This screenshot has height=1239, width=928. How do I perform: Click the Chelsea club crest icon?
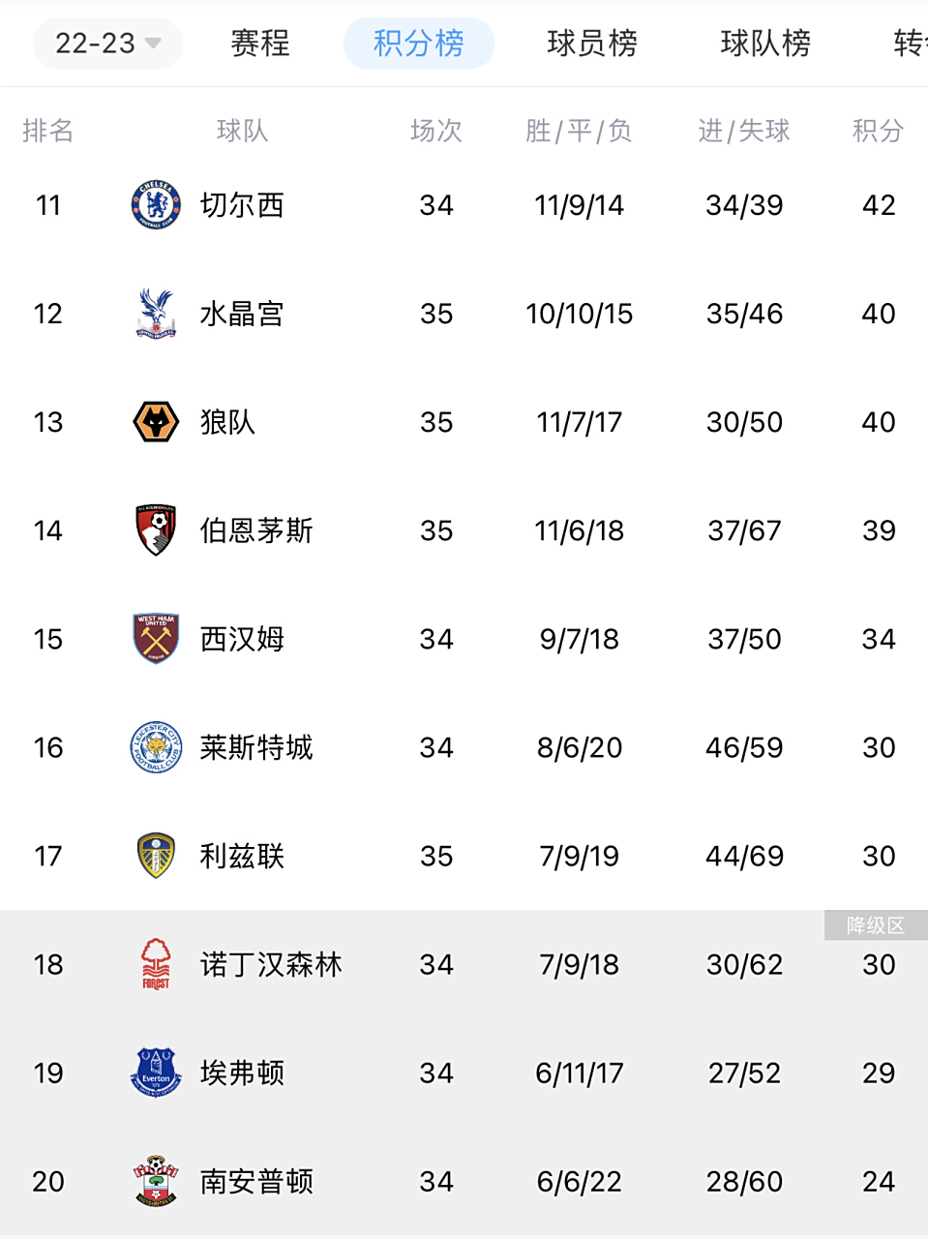(x=155, y=204)
